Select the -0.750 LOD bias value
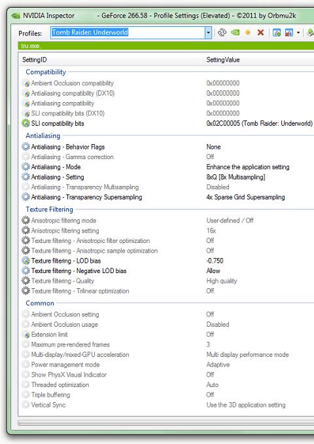The width and height of the screenshot is (314, 444). coord(215,261)
